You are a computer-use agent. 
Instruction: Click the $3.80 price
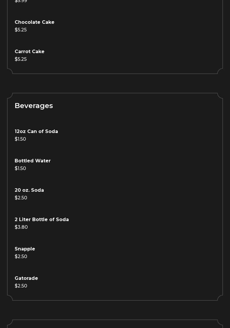21,227
